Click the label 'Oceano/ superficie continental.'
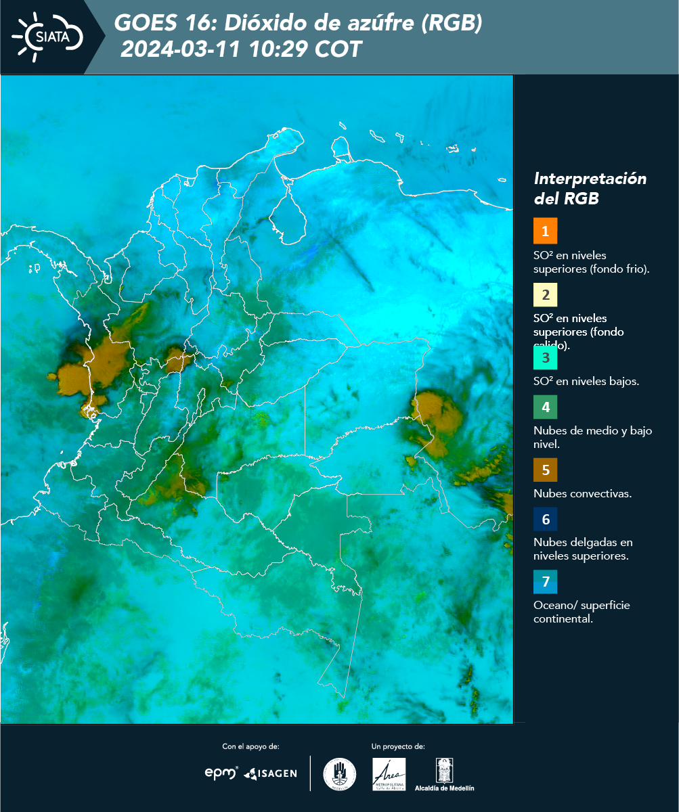 click(x=582, y=611)
